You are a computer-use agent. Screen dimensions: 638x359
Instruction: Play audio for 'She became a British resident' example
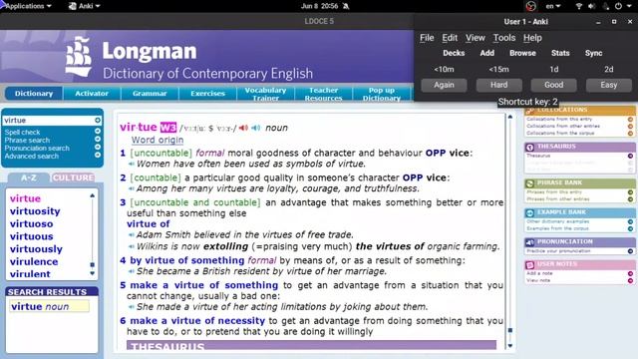[132, 271]
